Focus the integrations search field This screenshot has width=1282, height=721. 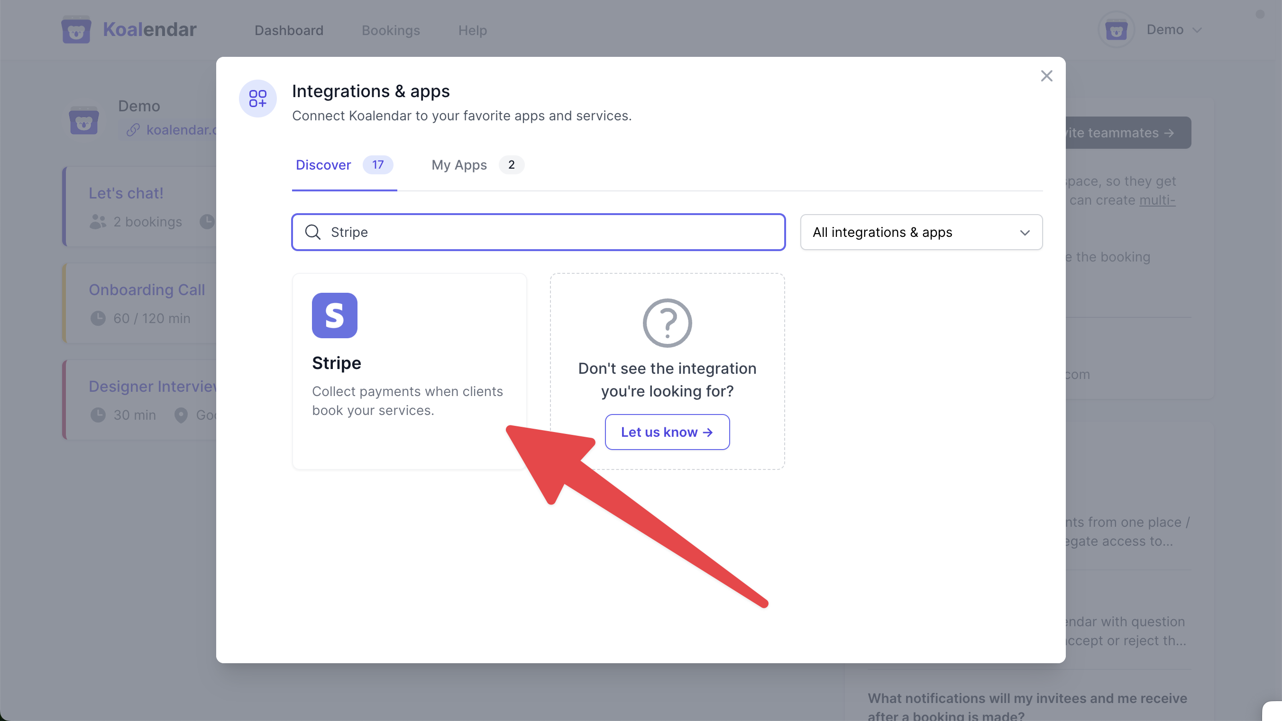pos(539,232)
